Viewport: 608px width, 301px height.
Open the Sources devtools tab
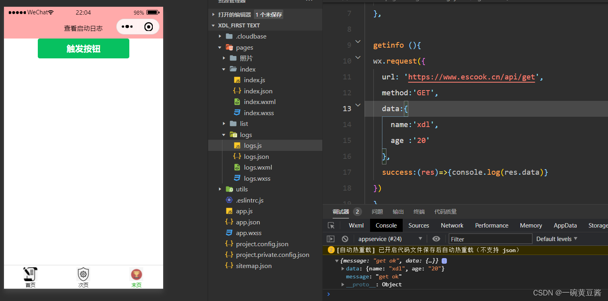(x=419, y=225)
